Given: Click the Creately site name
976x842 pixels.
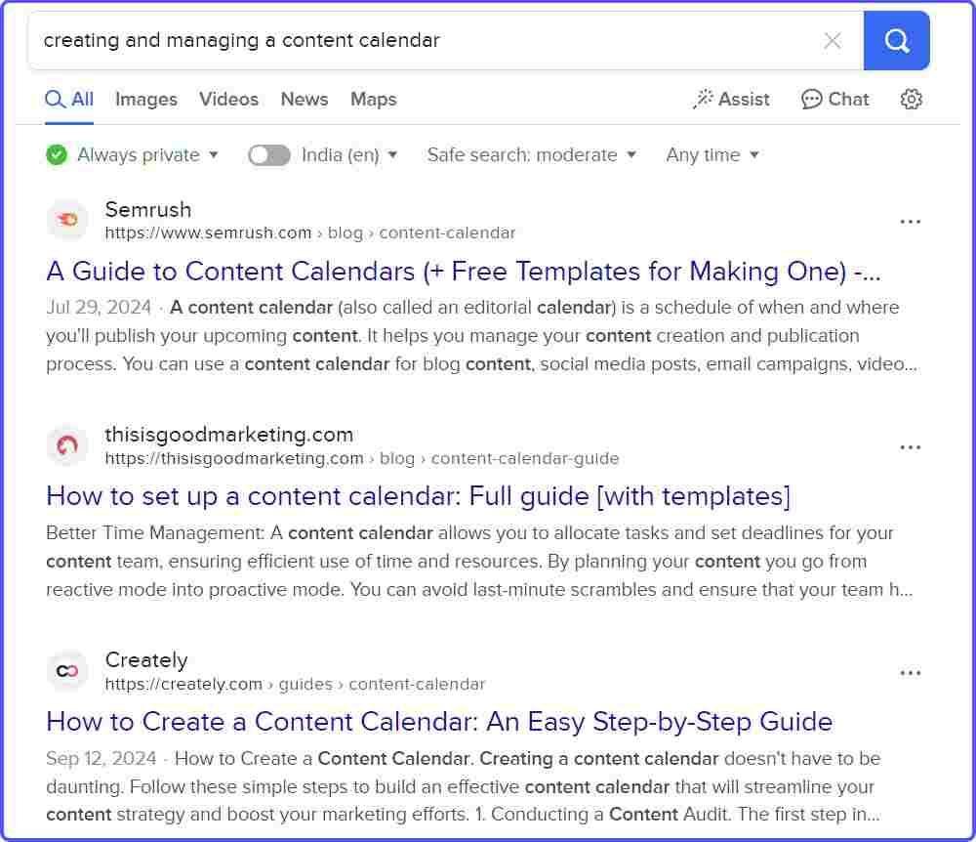Looking at the screenshot, I should click(x=146, y=659).
